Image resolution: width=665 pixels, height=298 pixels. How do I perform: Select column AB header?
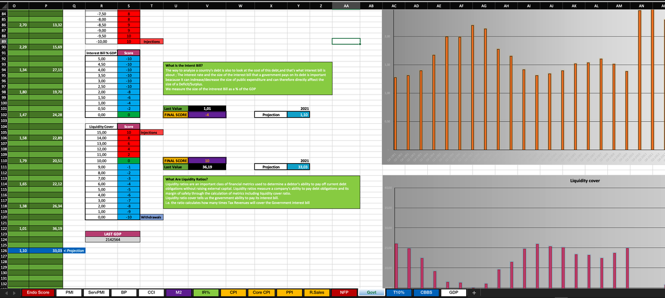click(371, 5)
